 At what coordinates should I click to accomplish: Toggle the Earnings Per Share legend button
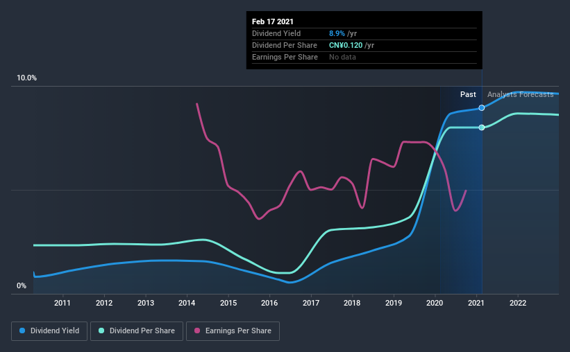[233, 331]
